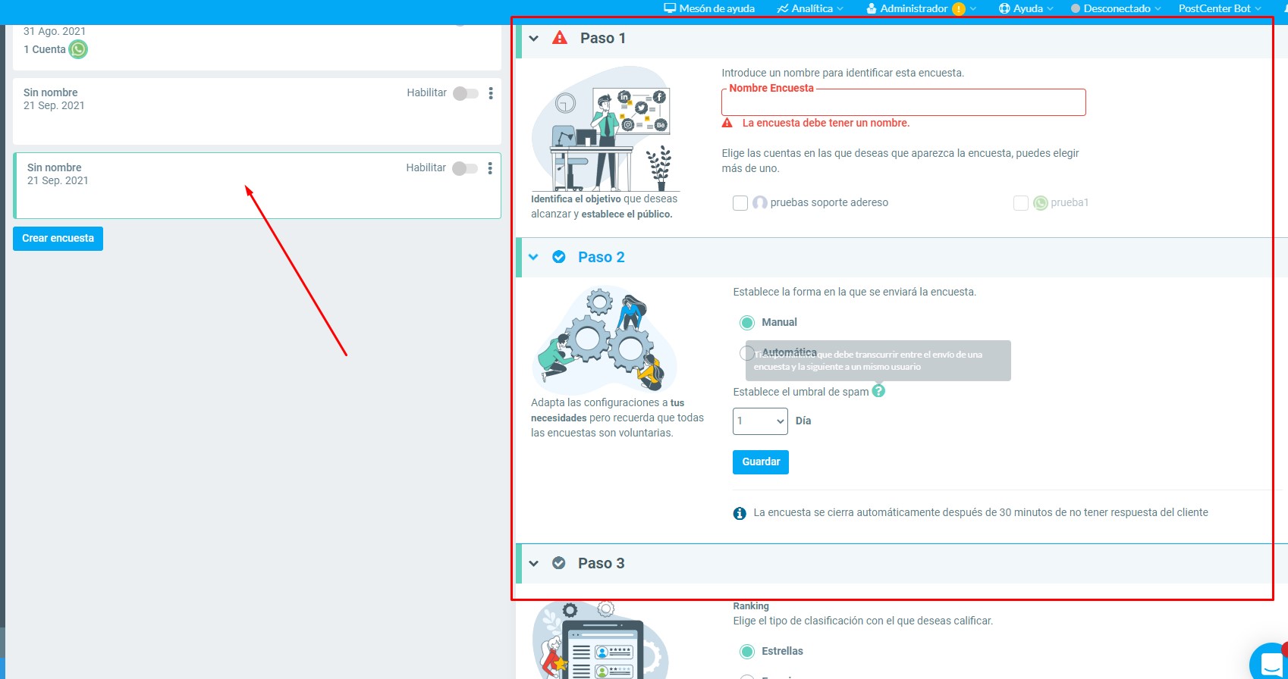Click the Mesón de ayuda monitor icon
1288x679 pixels.
coord(670,8)
